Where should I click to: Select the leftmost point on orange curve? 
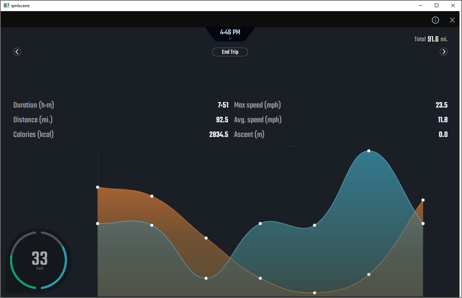click(97, 187)
